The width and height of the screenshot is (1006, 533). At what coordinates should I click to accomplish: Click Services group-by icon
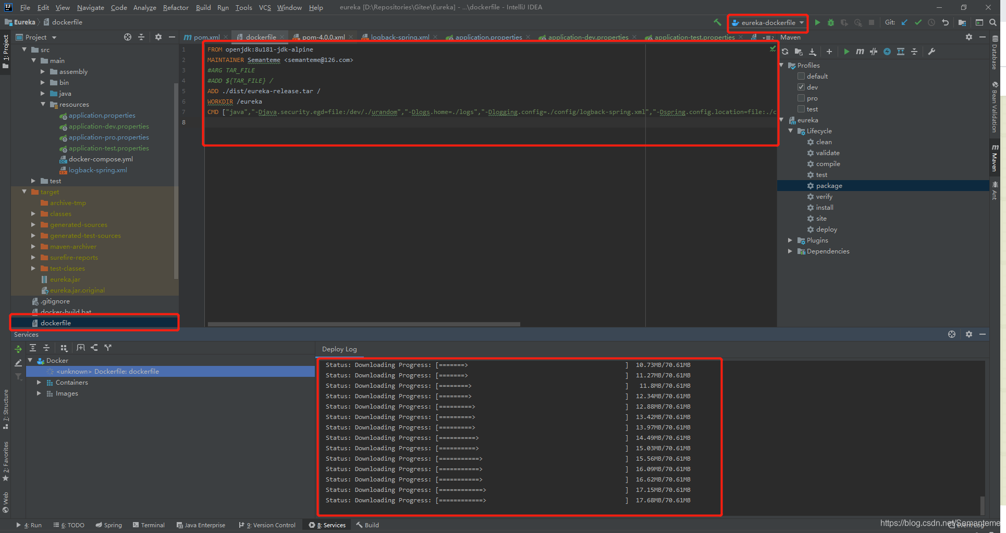[x=64, y=348]
